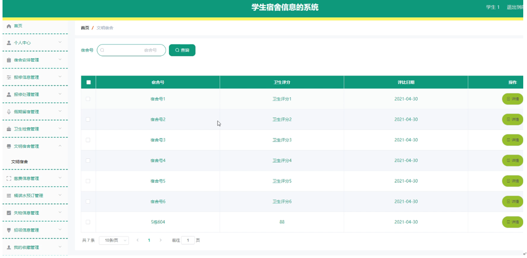Click the 学生 1 user label
The image size is (527, 258).
(493, 7)
